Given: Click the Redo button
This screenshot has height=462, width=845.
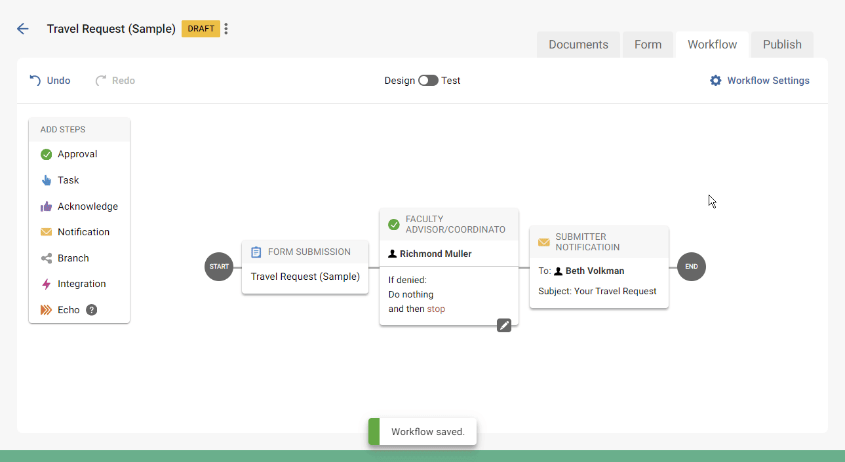Looking at the screenshot, I should coord(115,80).
